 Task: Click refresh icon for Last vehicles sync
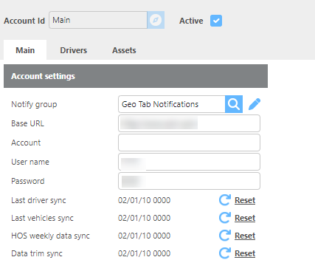(x=225, y=218)
